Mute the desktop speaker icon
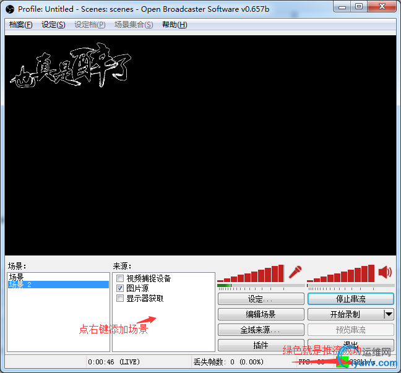Screen dimensions: 401x373 pyautogui.click(x=385, y=272)
